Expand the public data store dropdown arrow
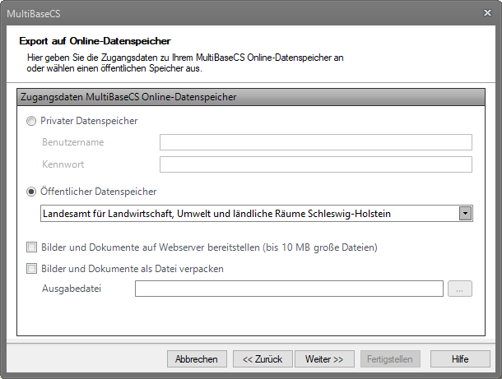The image size is (502, 379). click(x=465, y=214)
